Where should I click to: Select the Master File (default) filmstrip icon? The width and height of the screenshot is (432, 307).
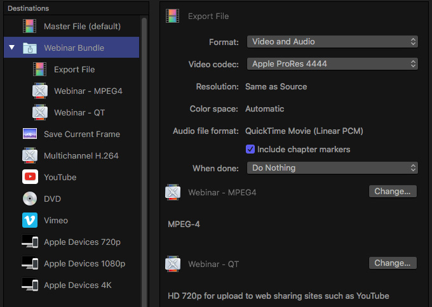coord(29,26)
